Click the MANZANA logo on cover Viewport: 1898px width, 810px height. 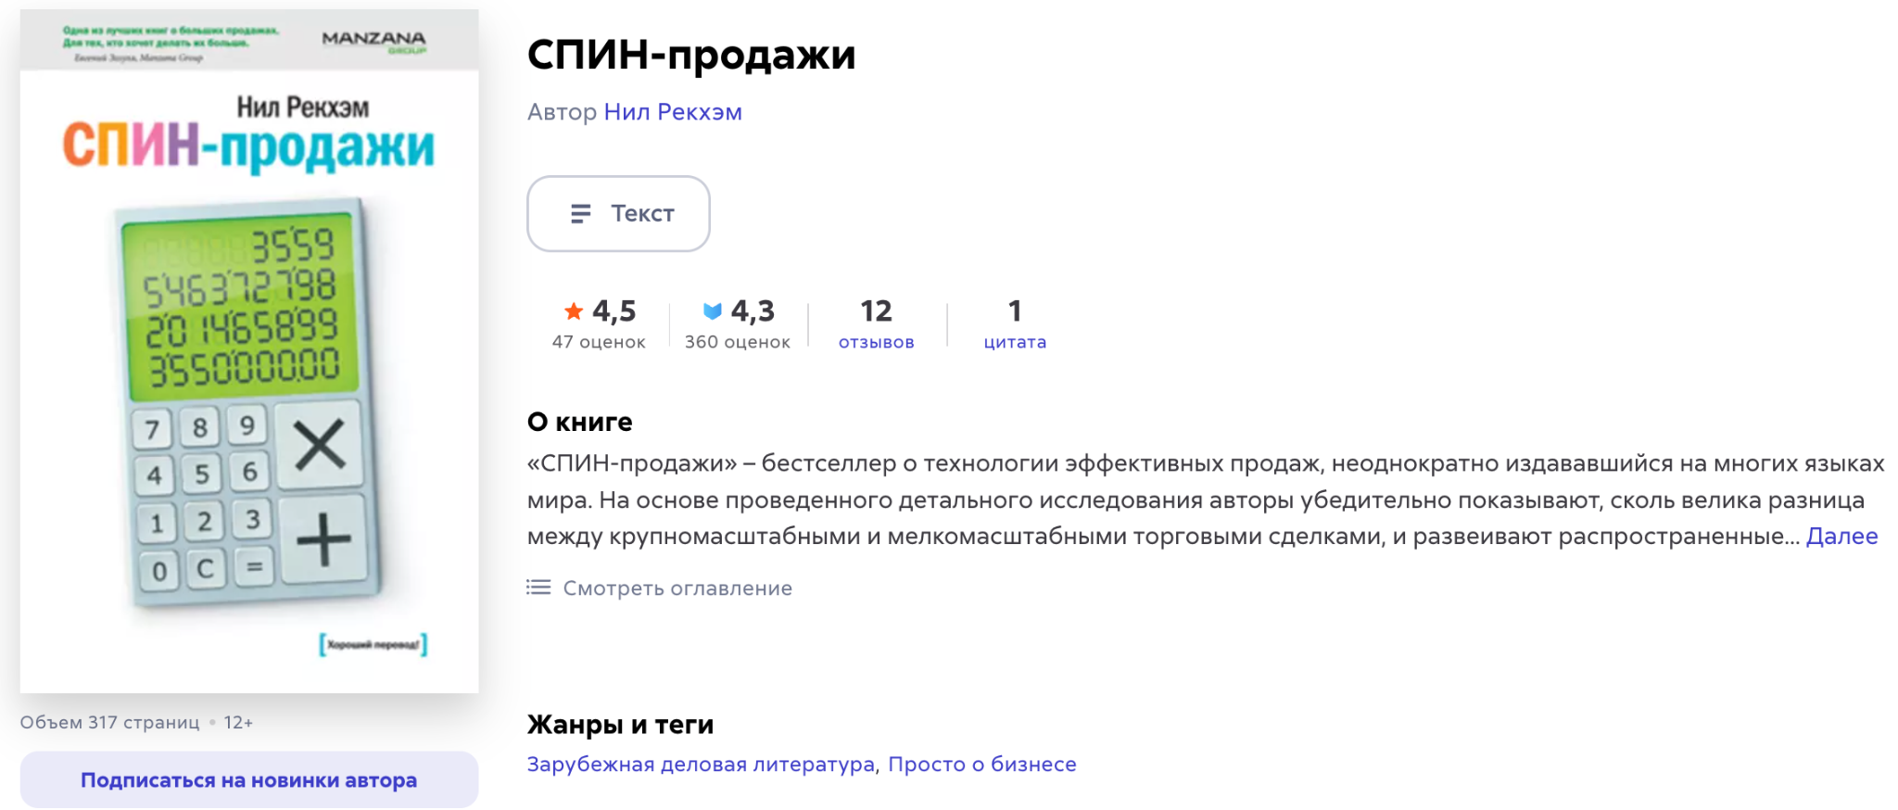point(374,41)
